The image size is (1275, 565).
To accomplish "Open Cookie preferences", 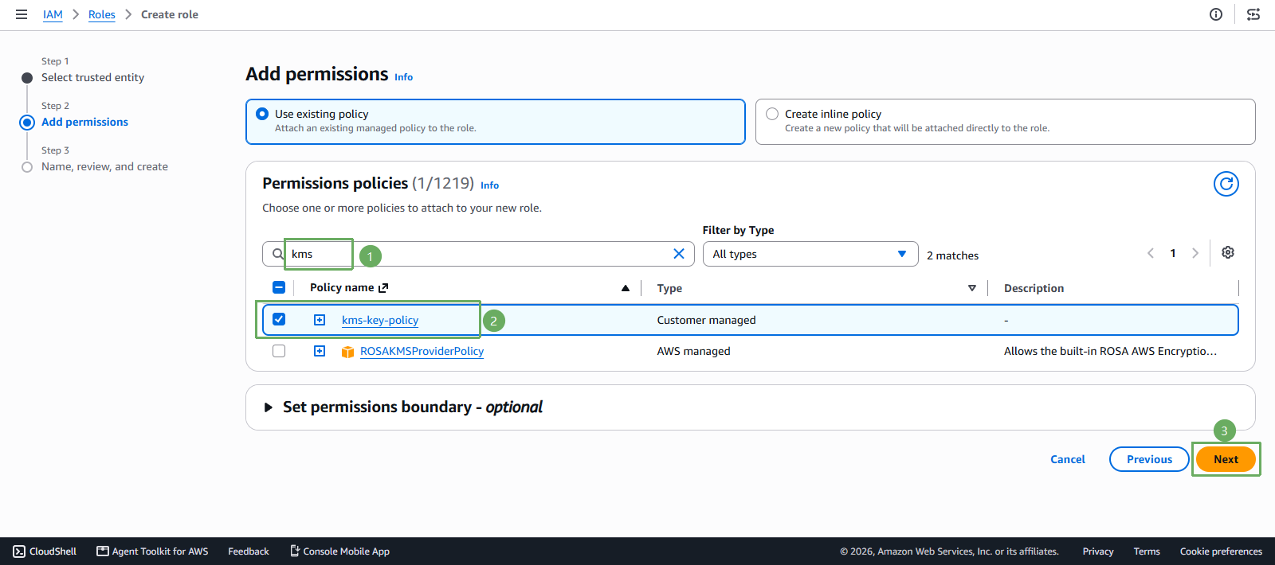I will 1221,551.
